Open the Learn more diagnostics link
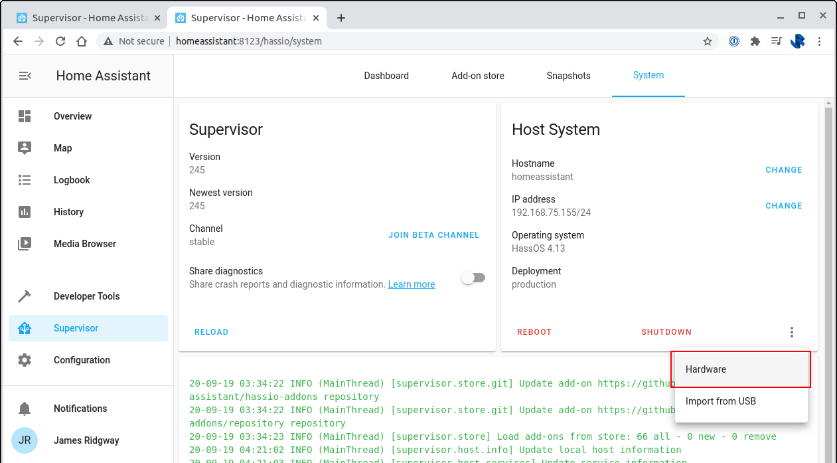Image resolution: width=837 pixels, height=463 pixels. pyautogui.click(x=412, y=284)
